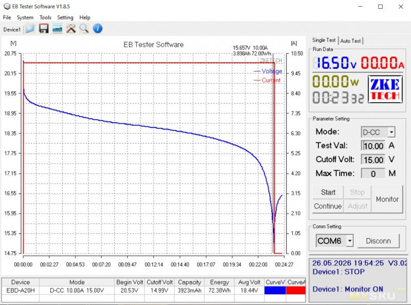Click the Adjust button
Viewport: 411px width, 305px height.
[357, 206]
